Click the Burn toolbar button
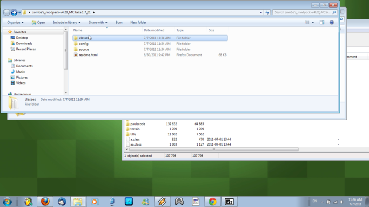The height and width of the screenshot is (207, 369). 119,22
